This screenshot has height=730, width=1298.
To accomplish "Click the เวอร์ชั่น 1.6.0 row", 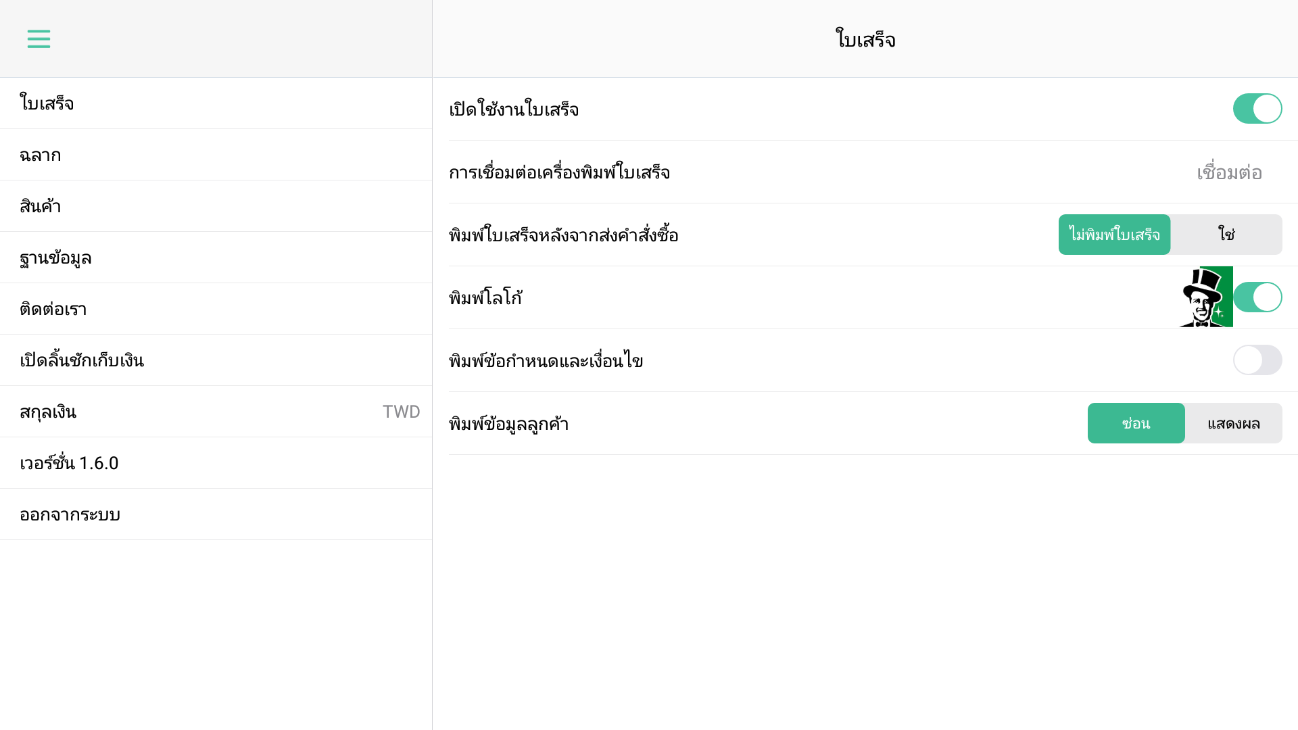I will tap(216, 463).
